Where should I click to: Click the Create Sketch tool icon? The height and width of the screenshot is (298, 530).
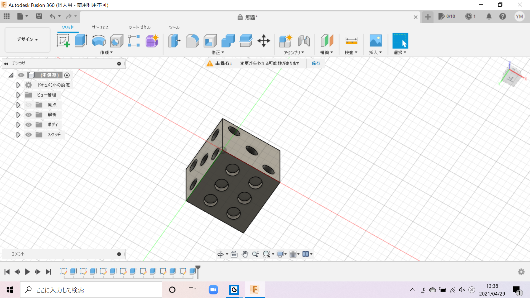tap(63, 41)
